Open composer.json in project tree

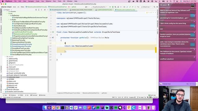click(x=14, y=69)
